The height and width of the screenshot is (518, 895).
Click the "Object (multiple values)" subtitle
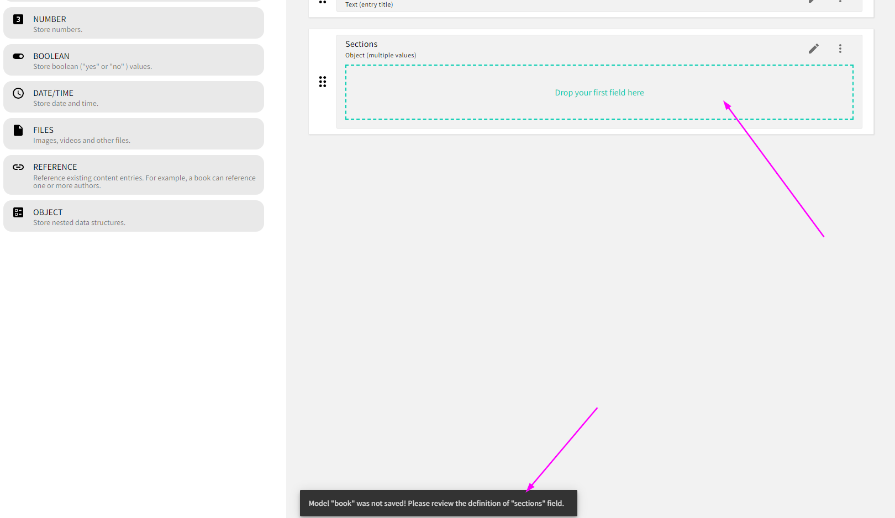[381, 55]
